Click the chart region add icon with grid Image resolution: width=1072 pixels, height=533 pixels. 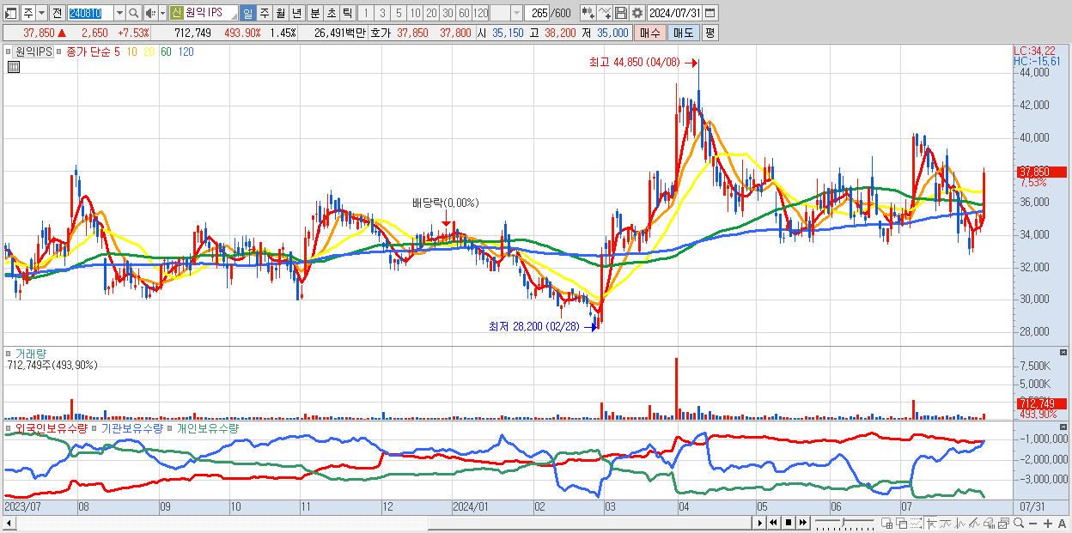pyautogui.click(x=886, y=523)
